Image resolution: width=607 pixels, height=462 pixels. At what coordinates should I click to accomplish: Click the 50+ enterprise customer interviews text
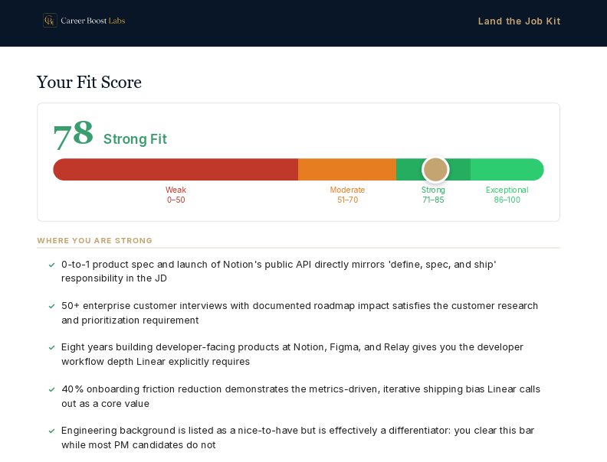pyautogui.click(x=300, y=313)
